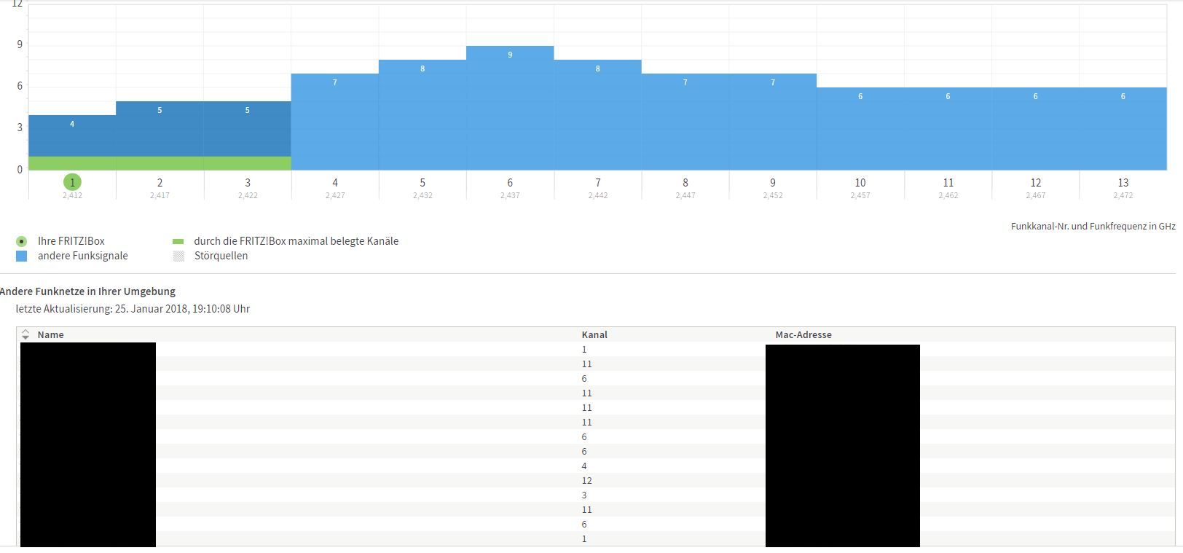Click the sort arrows icon beside Name
Screen dimensions: 1183x553
click(x=25, y=334)
